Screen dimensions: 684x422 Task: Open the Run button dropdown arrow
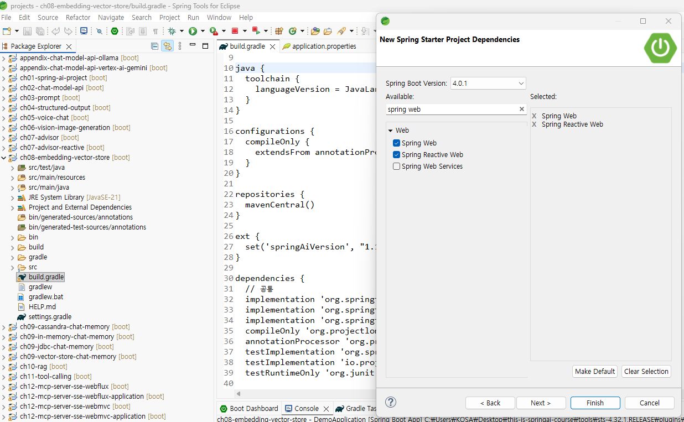[x=203, y=31]
